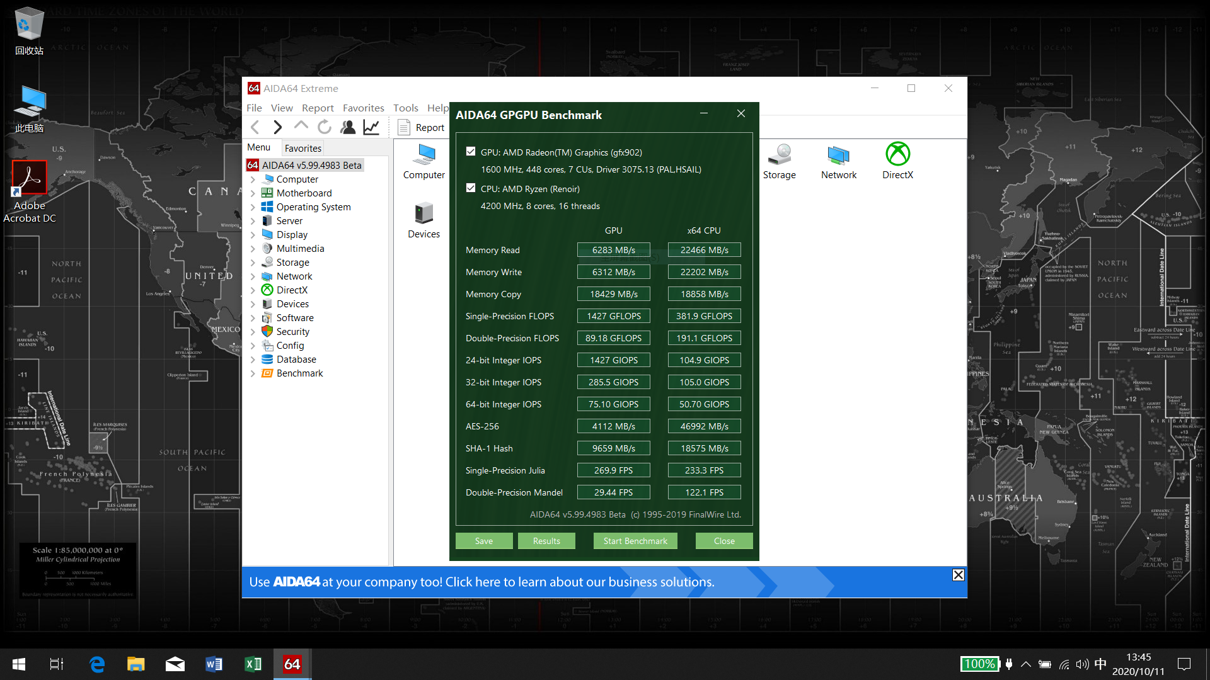Screen dimensions: 1210x680
Task: Open the Tools menu
Action: click(x=405, y=108)
